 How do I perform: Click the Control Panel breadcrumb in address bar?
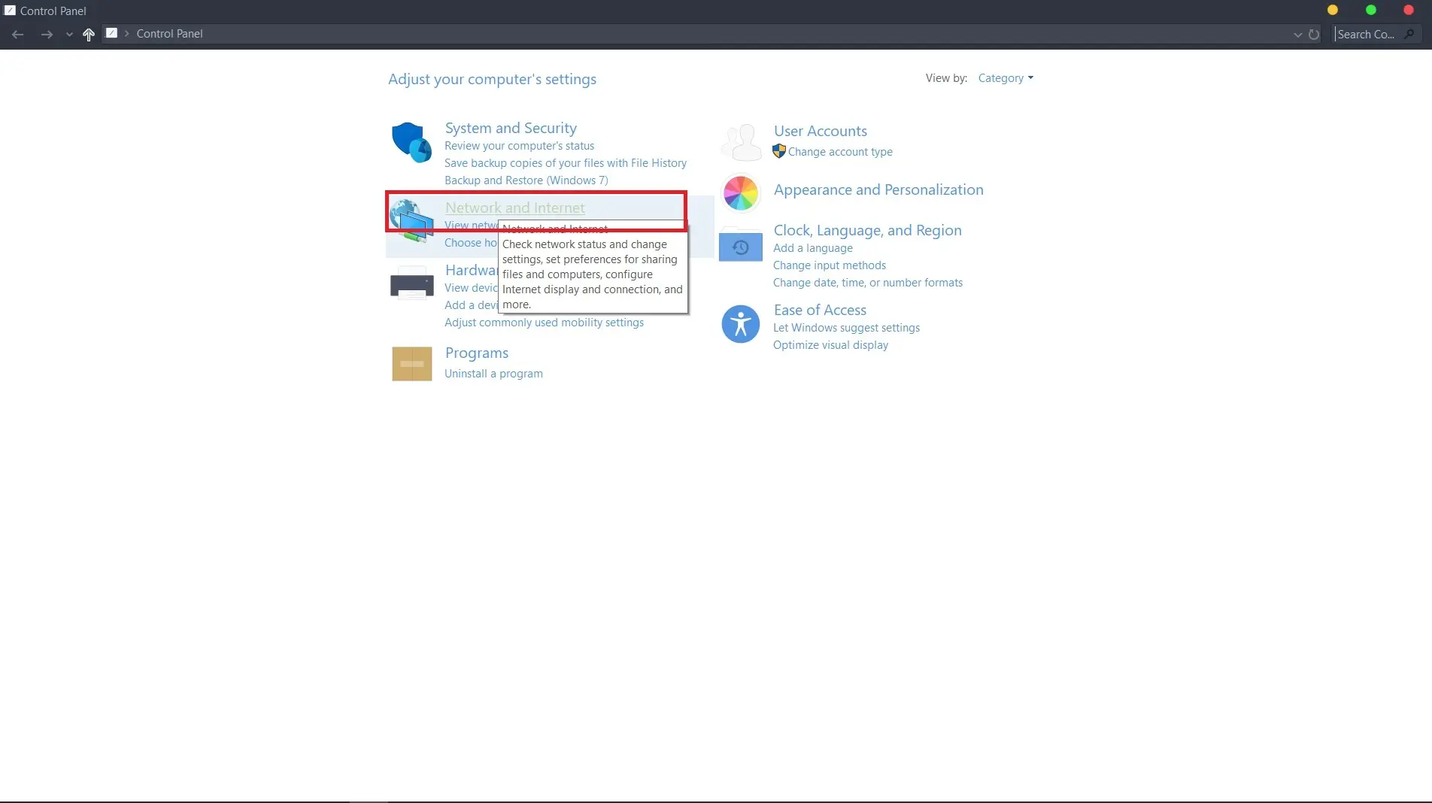(x=170, y=34)
